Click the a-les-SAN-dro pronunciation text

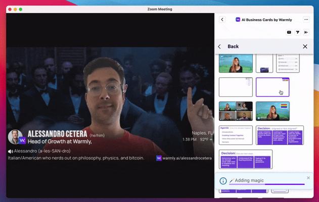(x=54, y=151)
